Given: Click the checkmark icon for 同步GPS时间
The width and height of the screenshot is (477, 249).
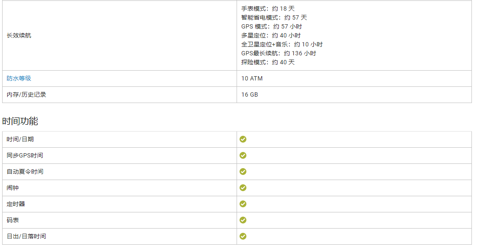Looking at the screenshot, I should (x=243, y=155).
